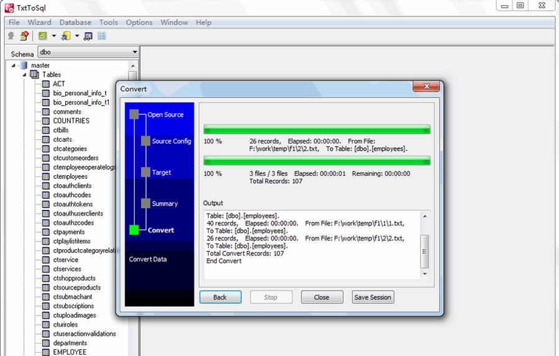Image resolution: width=559 pixels, height=356 pixels.
Task: Click the table icon beside ctcarts
Action: tap(45, 139)
